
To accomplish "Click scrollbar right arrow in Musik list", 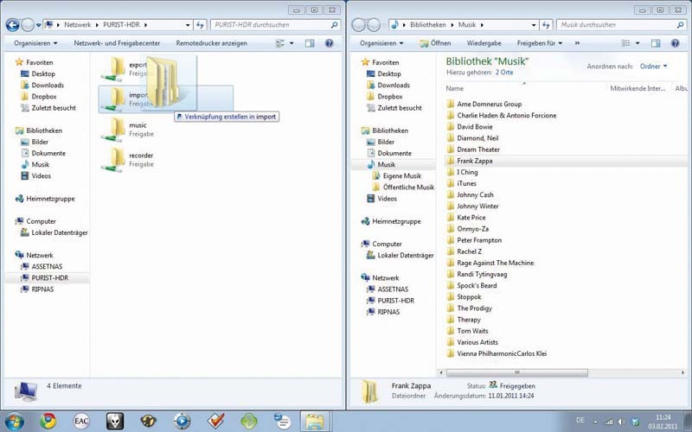I will tap(683, 373).
